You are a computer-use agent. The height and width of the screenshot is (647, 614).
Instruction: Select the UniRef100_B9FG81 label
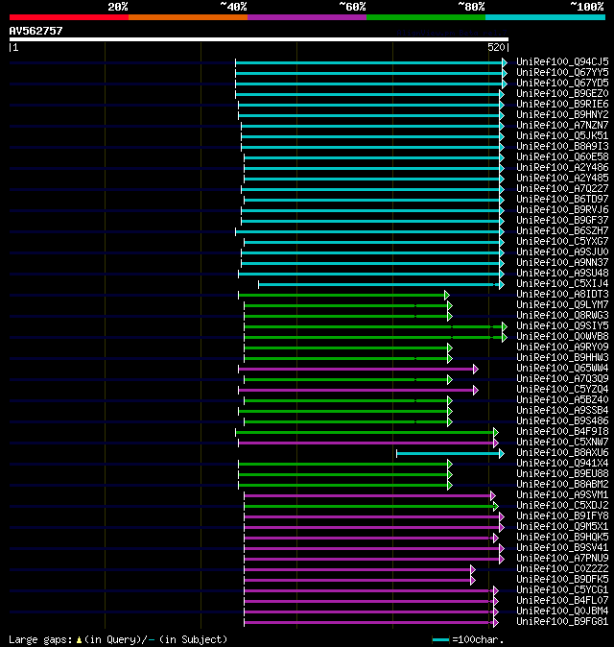(562, 622)
